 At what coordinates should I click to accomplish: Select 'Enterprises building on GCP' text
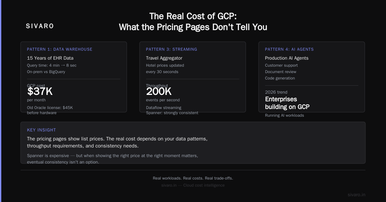[x=287, y=103]
